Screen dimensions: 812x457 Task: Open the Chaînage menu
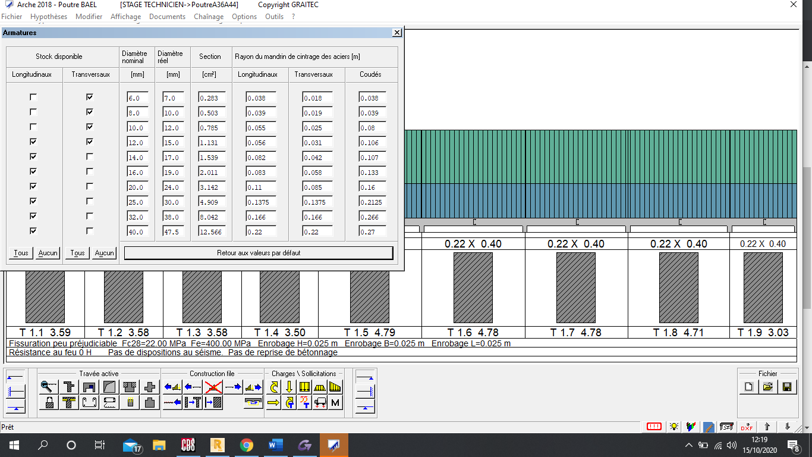coord(209,17)
